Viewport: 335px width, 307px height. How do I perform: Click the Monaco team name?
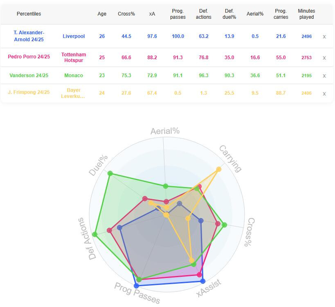[x=74, y=76]
